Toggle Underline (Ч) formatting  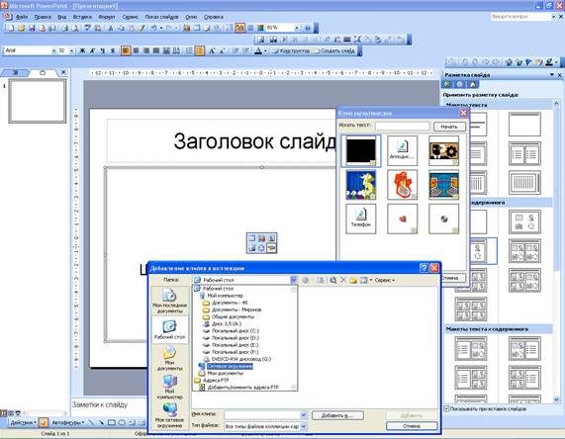(x=103, y=50)
